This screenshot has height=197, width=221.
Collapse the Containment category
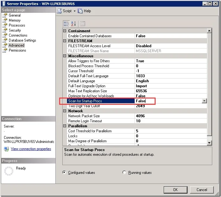coord(64,31)
